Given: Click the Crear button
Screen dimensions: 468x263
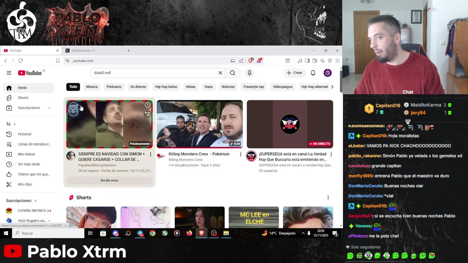Looking at the screenshot, I should (294, 73).
